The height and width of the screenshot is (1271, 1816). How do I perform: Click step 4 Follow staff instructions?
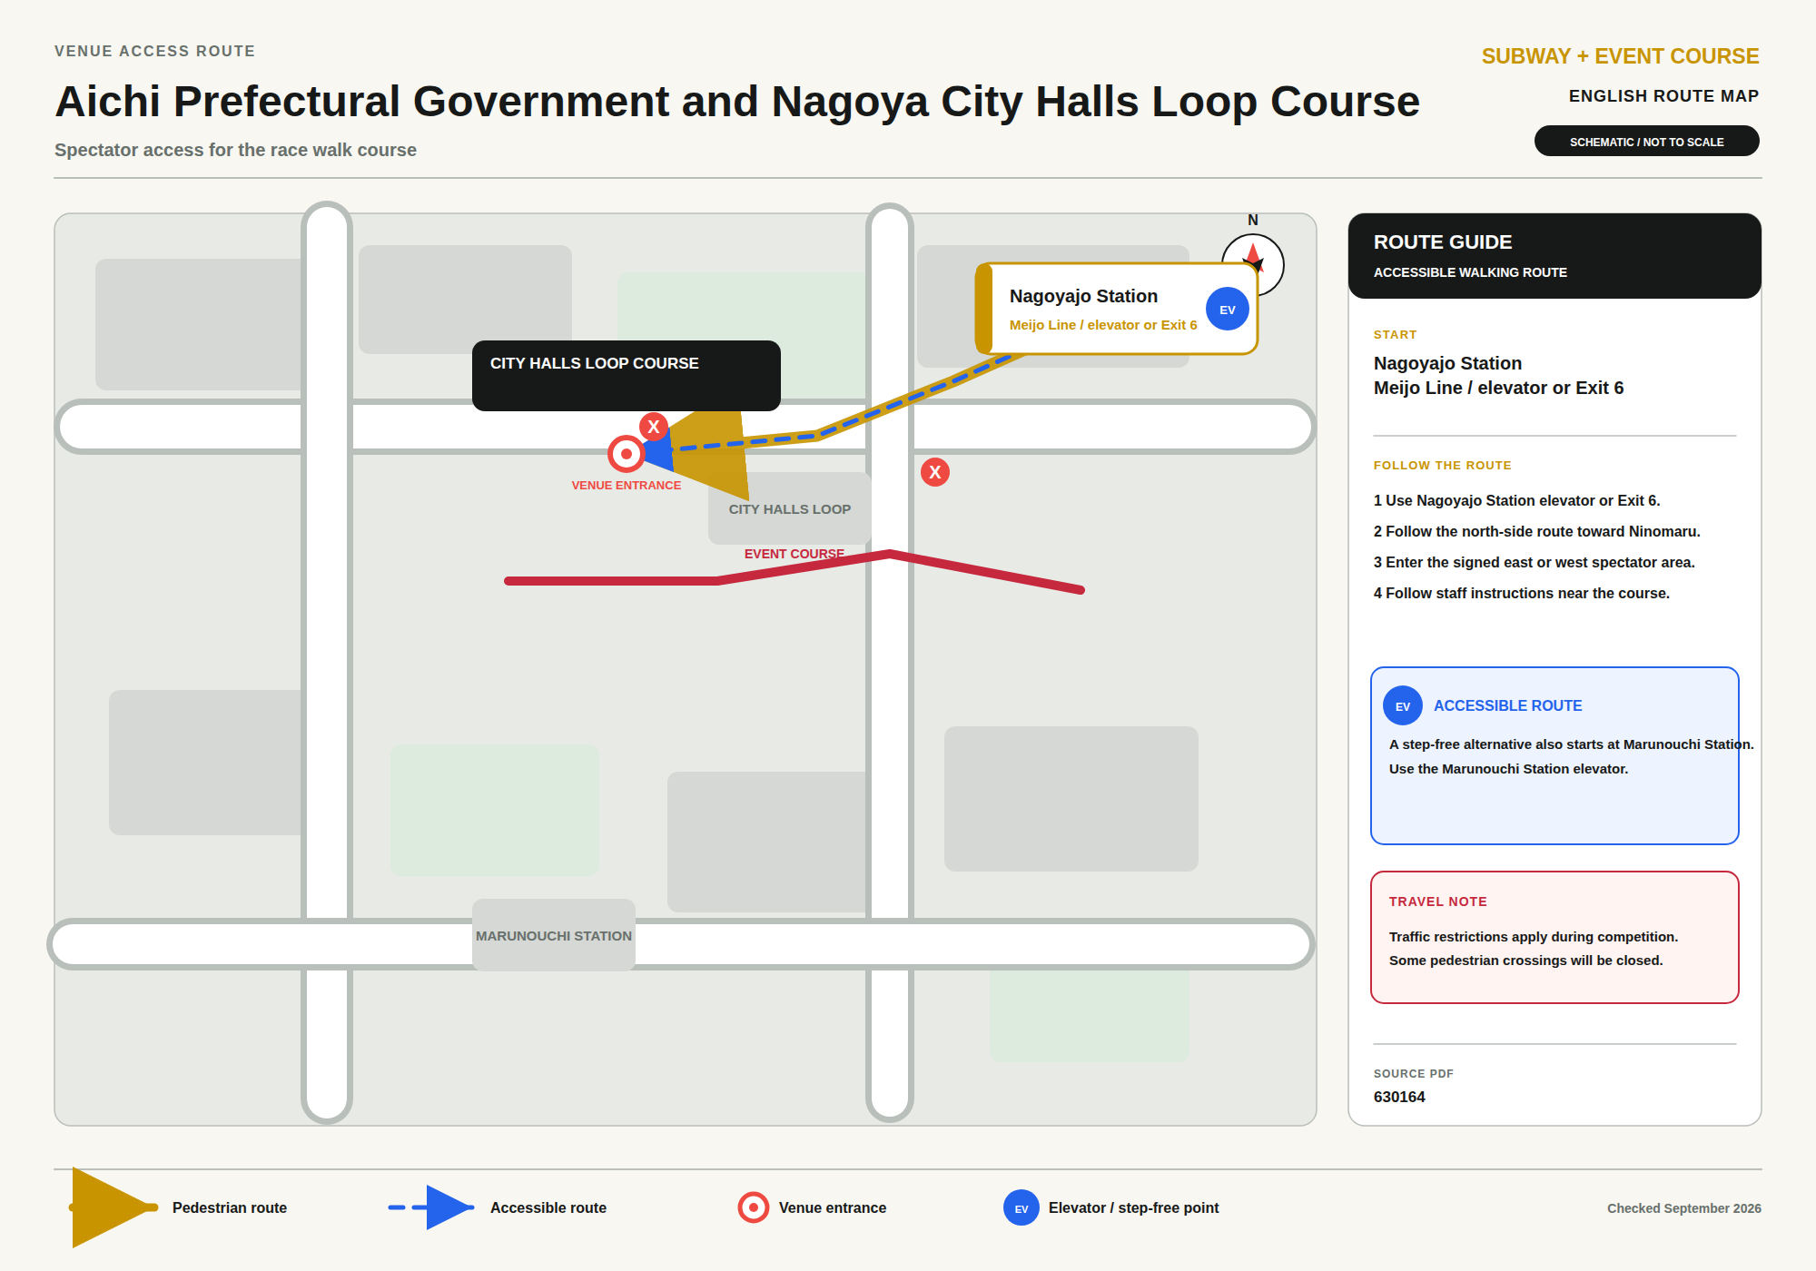[1522, 593]
